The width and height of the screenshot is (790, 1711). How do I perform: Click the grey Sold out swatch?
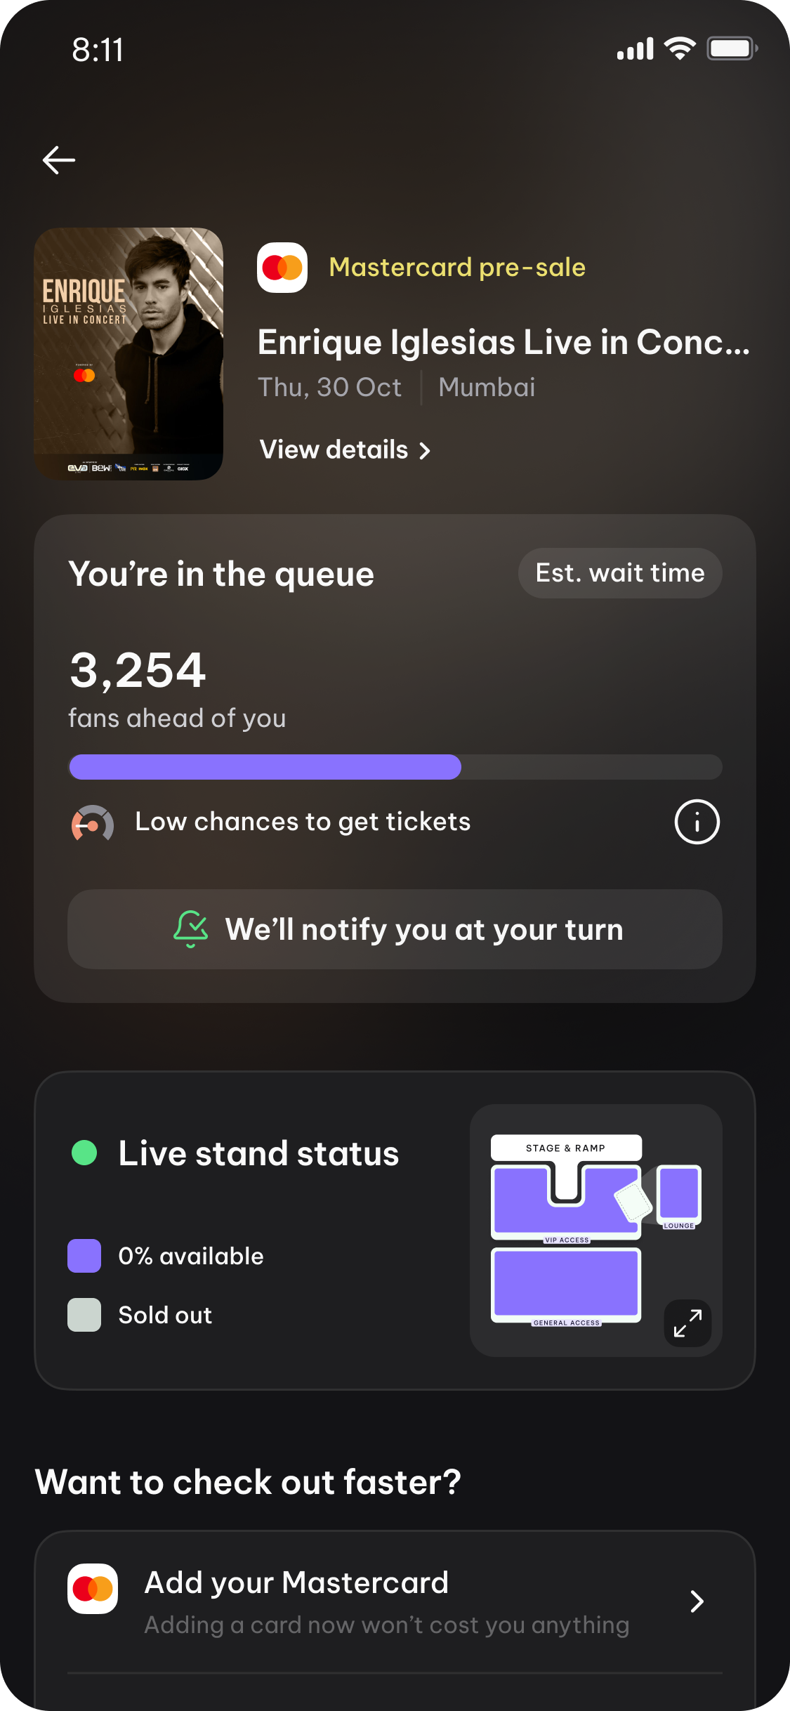tap(84, 1315)
